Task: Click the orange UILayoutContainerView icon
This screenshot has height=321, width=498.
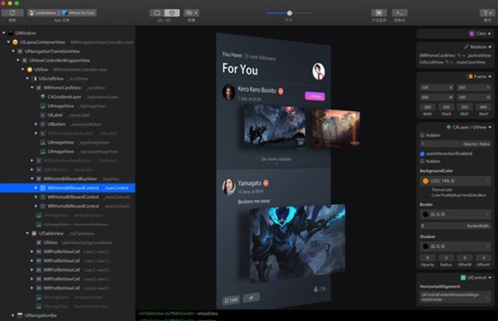Action: pos(15,42)
